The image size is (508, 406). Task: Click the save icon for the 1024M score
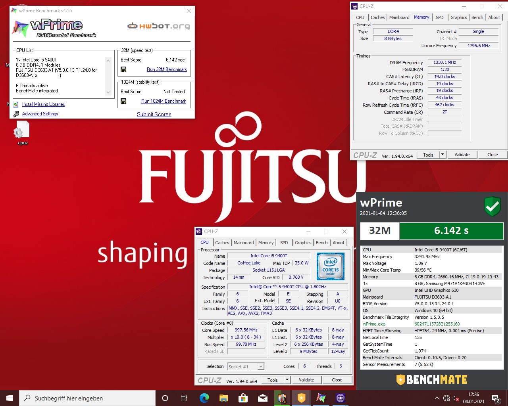coord(123,101)
